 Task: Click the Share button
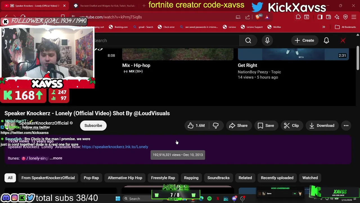point(238,126)
